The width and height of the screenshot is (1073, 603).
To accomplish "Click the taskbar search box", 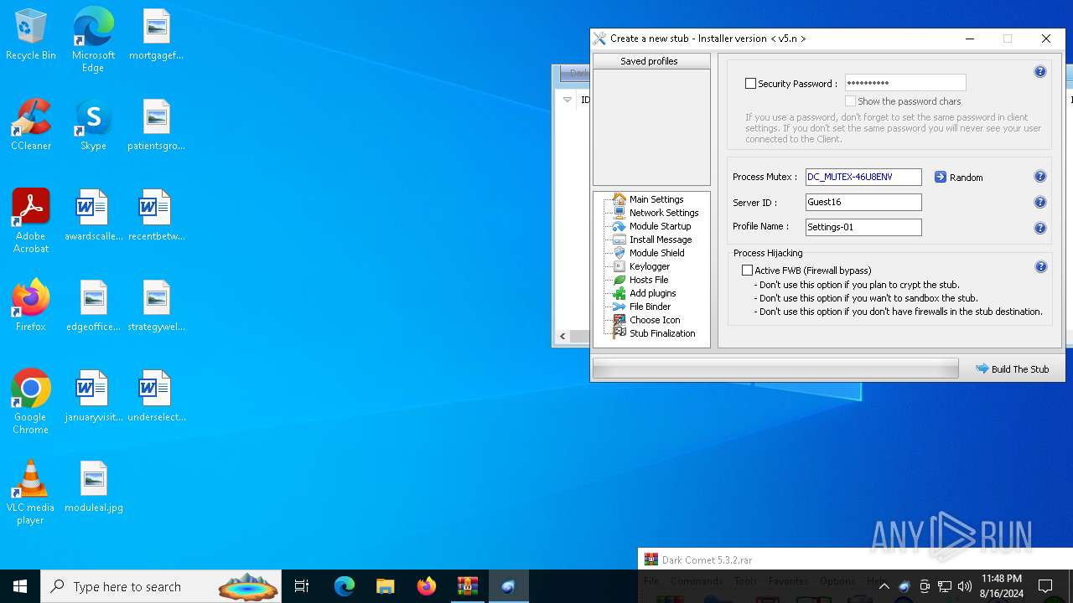I will click(161, 586).
